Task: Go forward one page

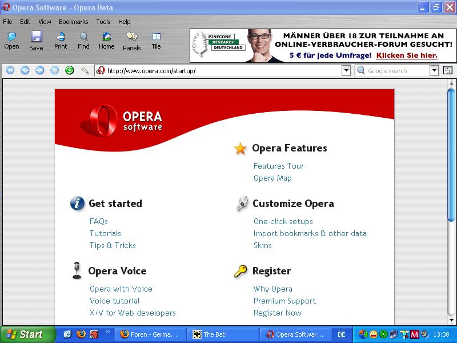Action: coord(39,70)
